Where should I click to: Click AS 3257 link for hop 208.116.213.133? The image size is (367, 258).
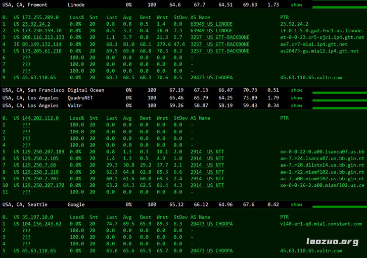pyautogui.click(x=197, y=37)
